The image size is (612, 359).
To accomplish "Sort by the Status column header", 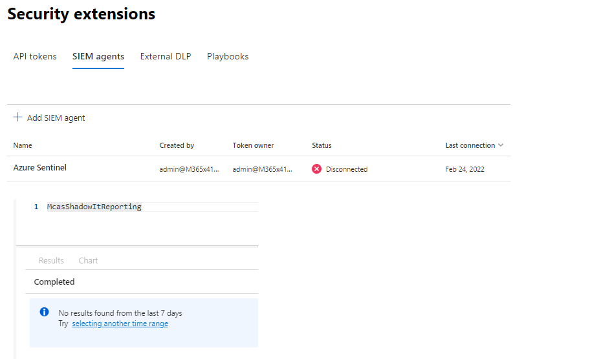I will (322, 145).
